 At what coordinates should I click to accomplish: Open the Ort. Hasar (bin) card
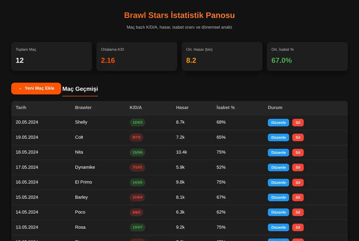point(222,57)
